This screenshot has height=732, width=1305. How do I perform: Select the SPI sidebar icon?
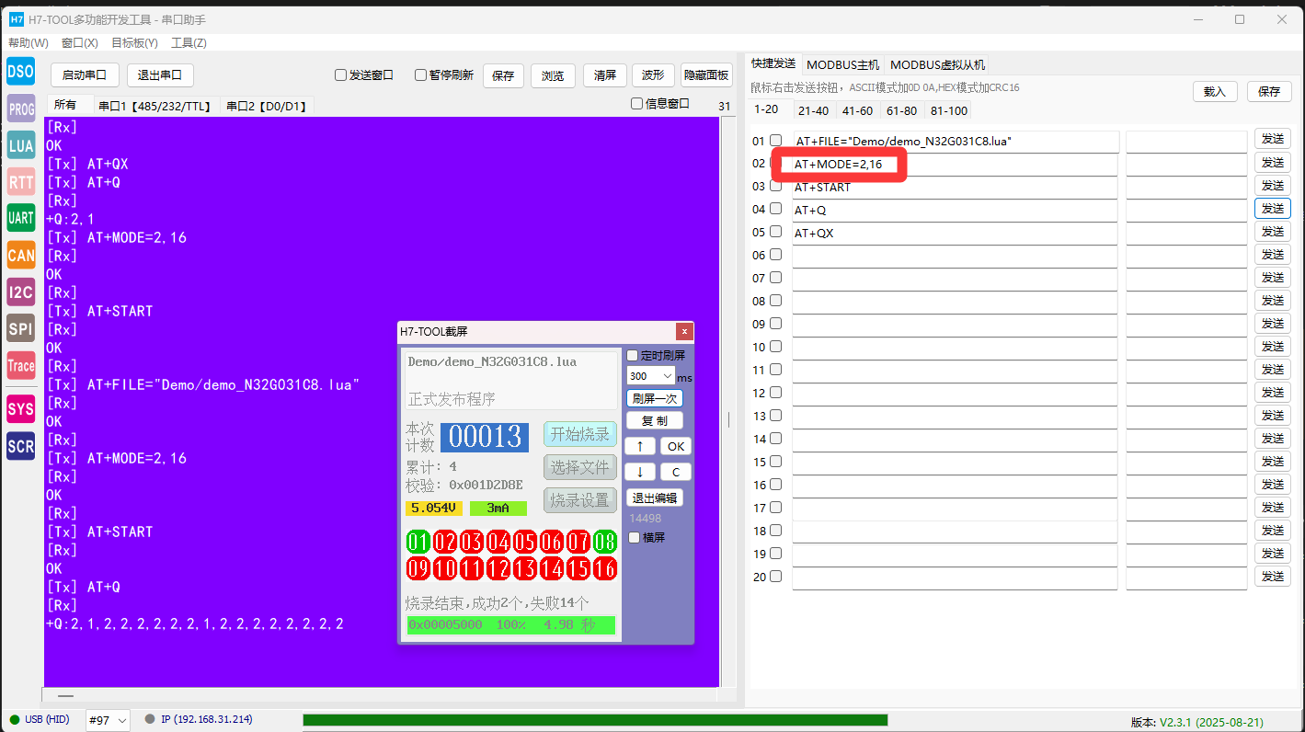20,329
